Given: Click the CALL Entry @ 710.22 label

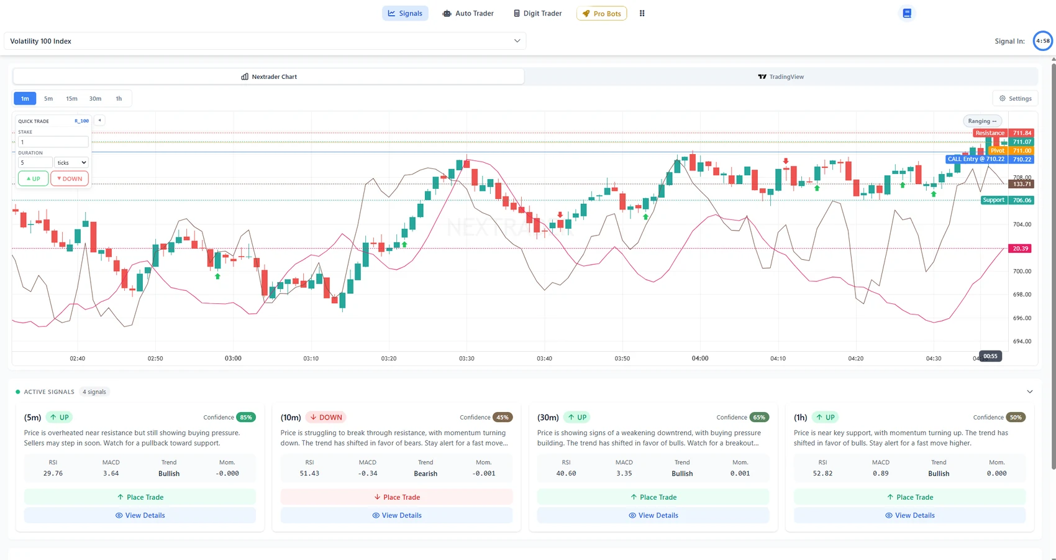Looking at the screenshot, I should [976, 159].
